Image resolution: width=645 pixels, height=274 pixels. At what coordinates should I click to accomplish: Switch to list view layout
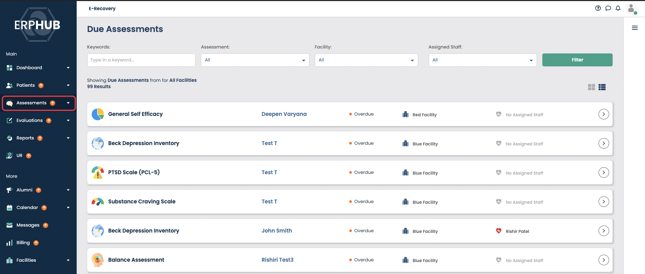[x=602, y=87]
